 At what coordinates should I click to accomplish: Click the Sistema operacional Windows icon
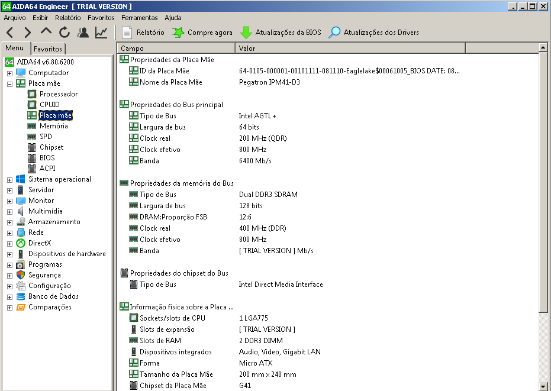click(21, 179)
